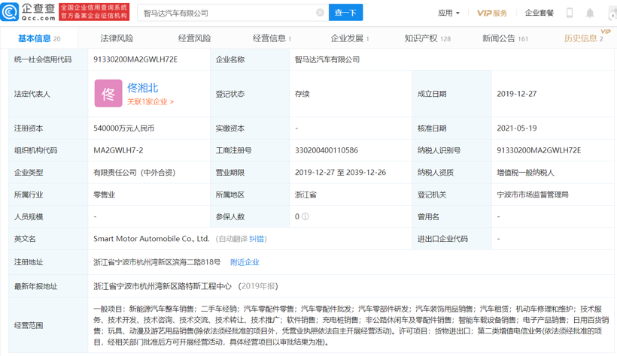Open 关联1家企业 link

(x=150, y=102)
